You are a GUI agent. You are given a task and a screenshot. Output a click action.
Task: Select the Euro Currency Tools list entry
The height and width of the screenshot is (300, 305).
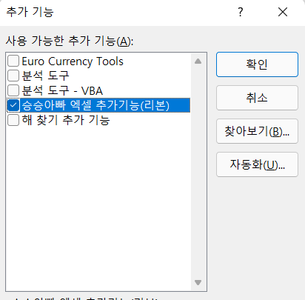click(x=73, y=61)
